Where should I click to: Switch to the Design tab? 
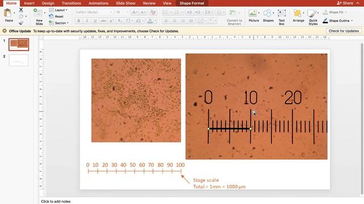coord(48,3)
